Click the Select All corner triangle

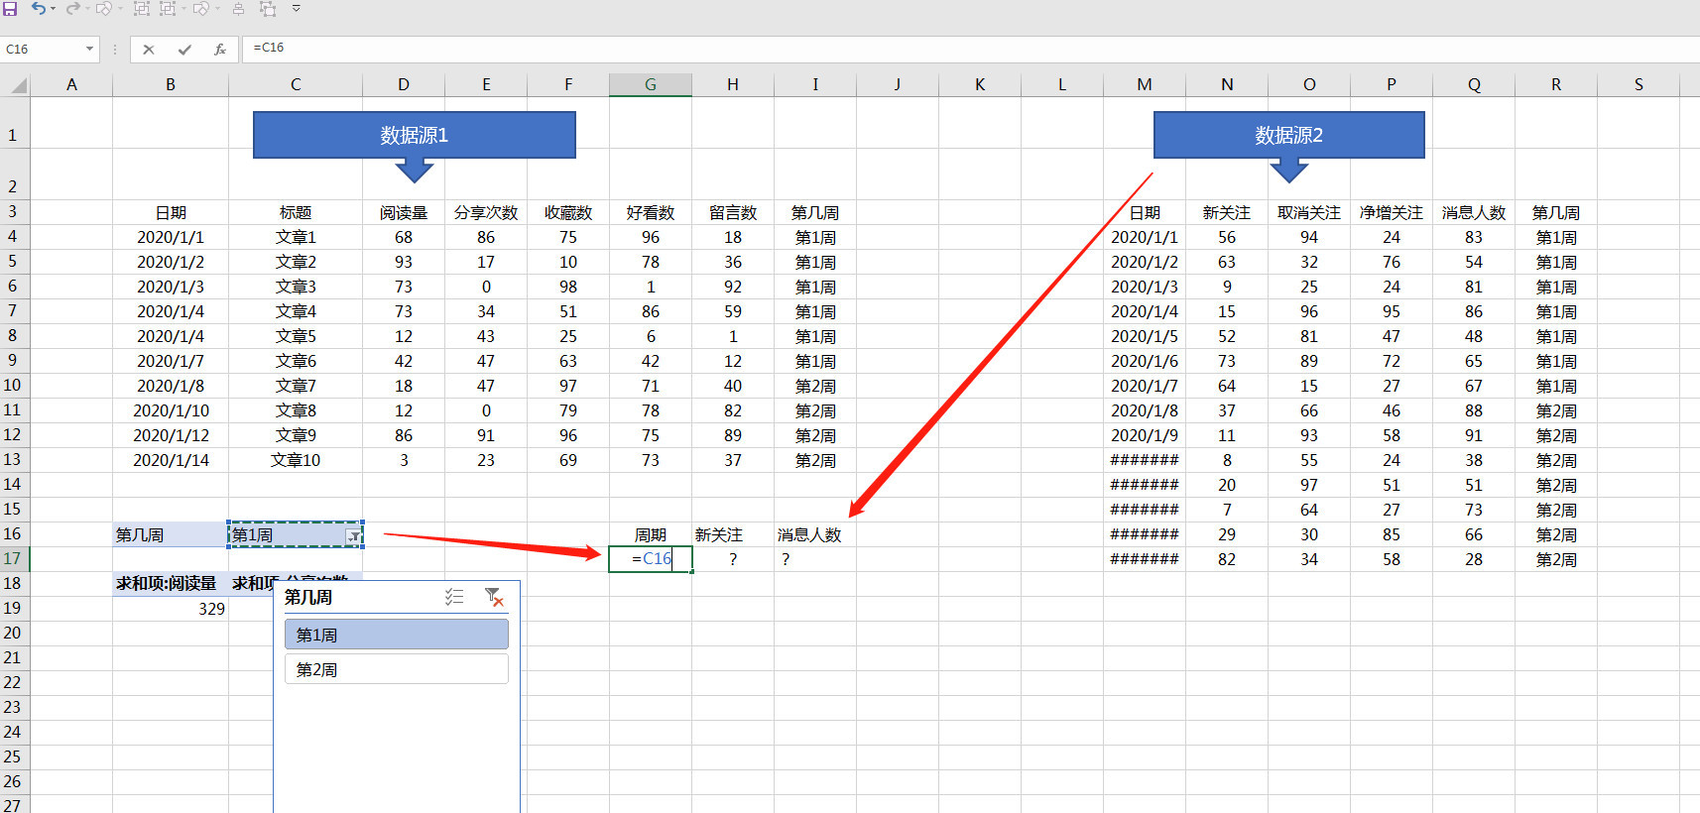18,86
